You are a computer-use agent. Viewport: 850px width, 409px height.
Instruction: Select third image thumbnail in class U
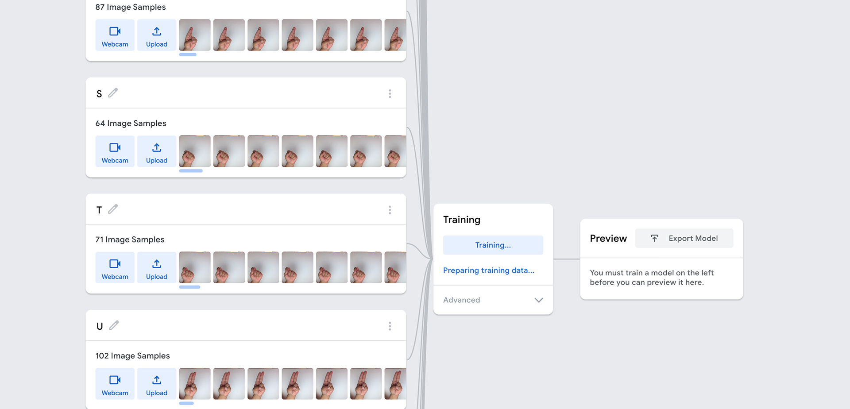click(x=263, y=384)
